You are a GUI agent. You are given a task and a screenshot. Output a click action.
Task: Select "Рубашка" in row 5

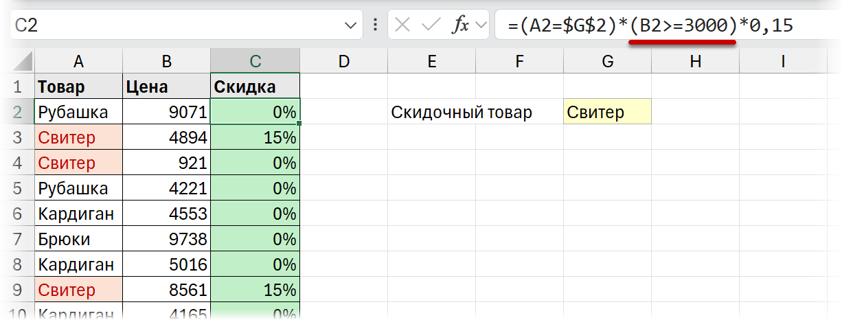[x=78, y=188]
